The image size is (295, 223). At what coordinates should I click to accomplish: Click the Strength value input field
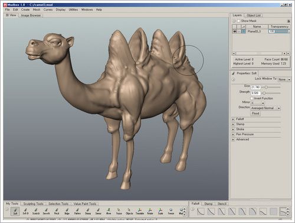click(x=255, y=93)
